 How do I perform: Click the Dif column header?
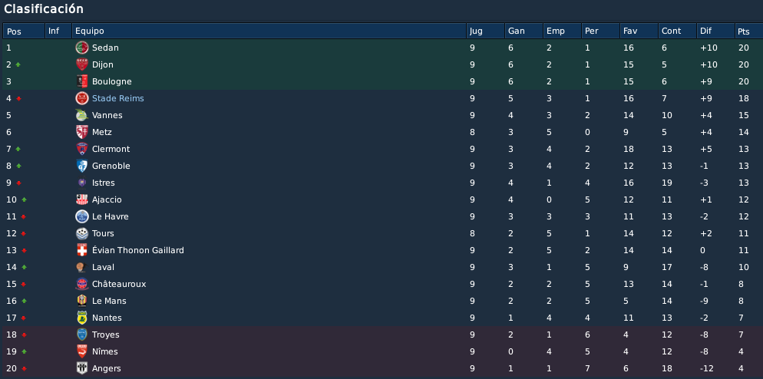tap(715, 31)
